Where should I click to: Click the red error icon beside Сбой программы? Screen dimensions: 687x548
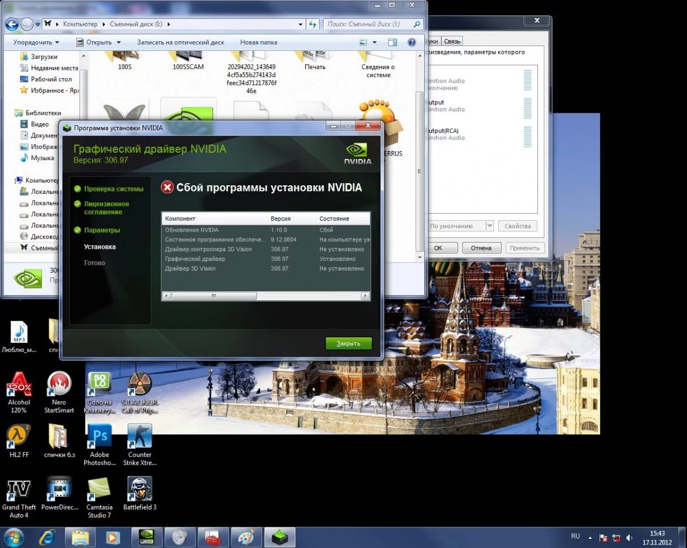tap(167, 187)
